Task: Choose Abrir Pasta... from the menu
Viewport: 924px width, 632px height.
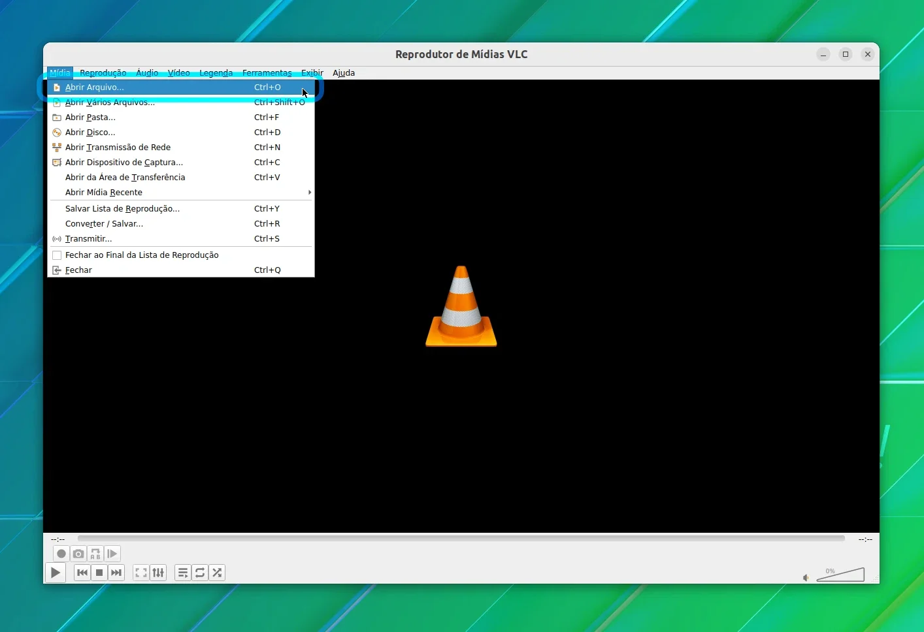Action: pyautogui.click(x=181, y=117)
